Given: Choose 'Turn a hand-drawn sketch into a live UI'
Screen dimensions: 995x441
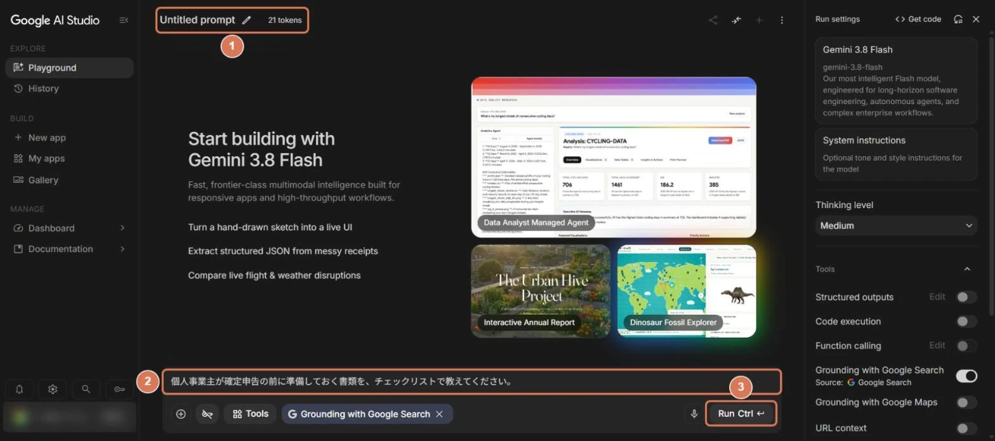Looking at the screenshot, I should [270, 227].
